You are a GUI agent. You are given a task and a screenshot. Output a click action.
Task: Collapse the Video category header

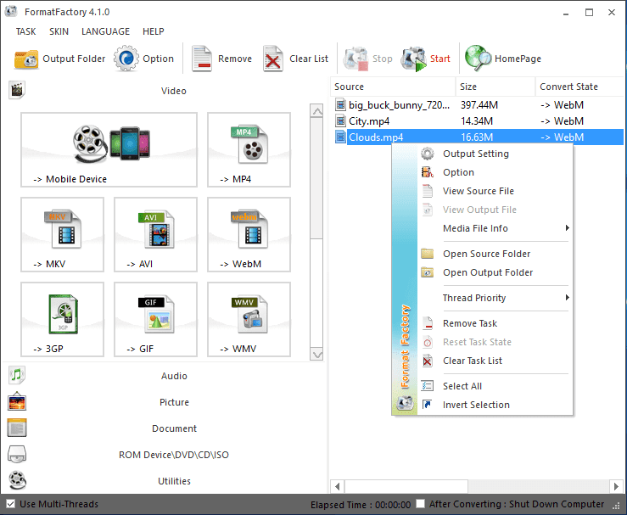click(x=174, y=91)
